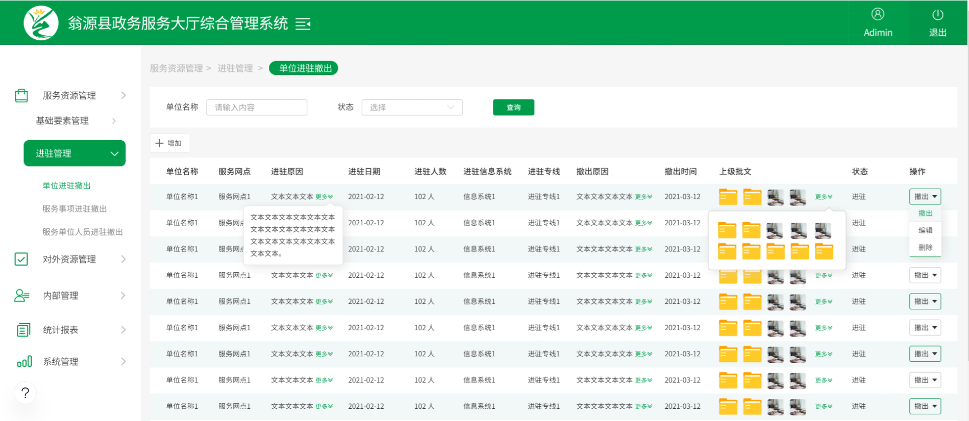Go to 进驻管理 breadcrumb
Screen dimensions: 969x421
(235, 68)
